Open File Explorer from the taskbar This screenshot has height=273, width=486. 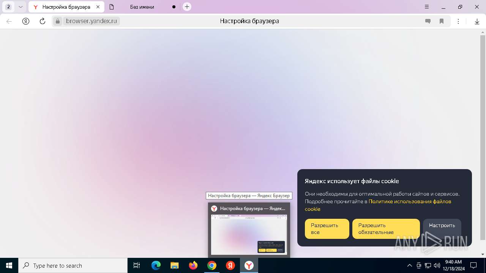click(175, 265)
